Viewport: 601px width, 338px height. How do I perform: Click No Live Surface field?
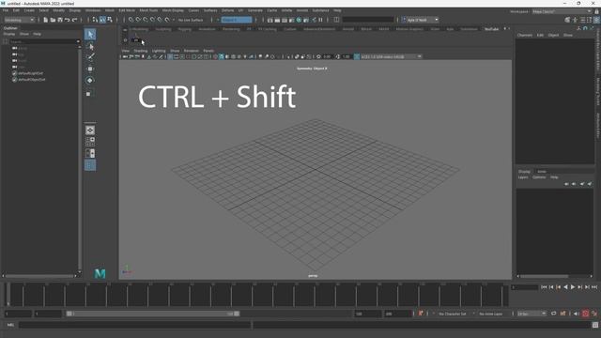[x=191, y=20]
